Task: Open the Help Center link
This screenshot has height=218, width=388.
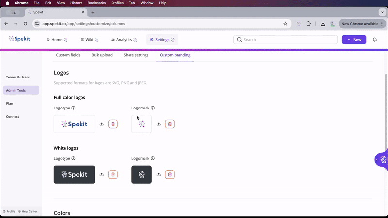Action: [28, 211]
